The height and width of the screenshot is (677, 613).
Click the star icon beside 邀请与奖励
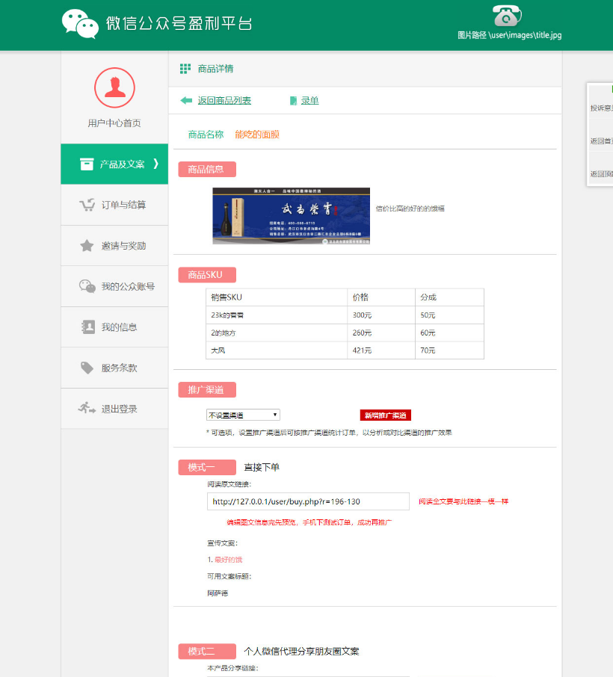coord(87,246)
